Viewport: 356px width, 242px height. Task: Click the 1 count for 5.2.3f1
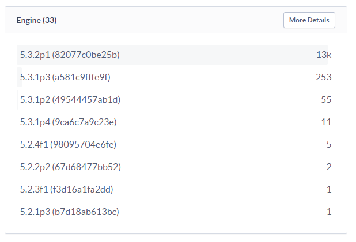click(329, 190)
